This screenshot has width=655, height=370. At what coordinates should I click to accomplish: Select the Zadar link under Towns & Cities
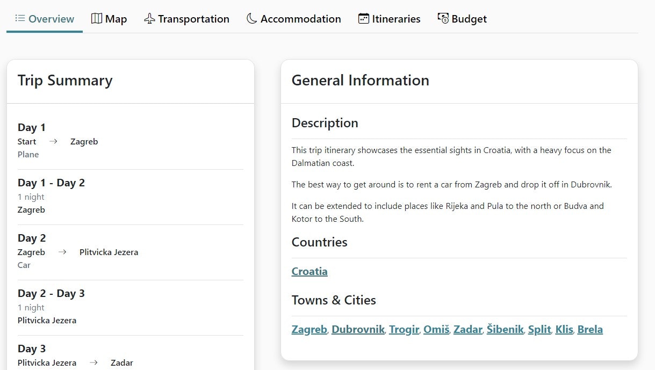[x=467, y=329]
